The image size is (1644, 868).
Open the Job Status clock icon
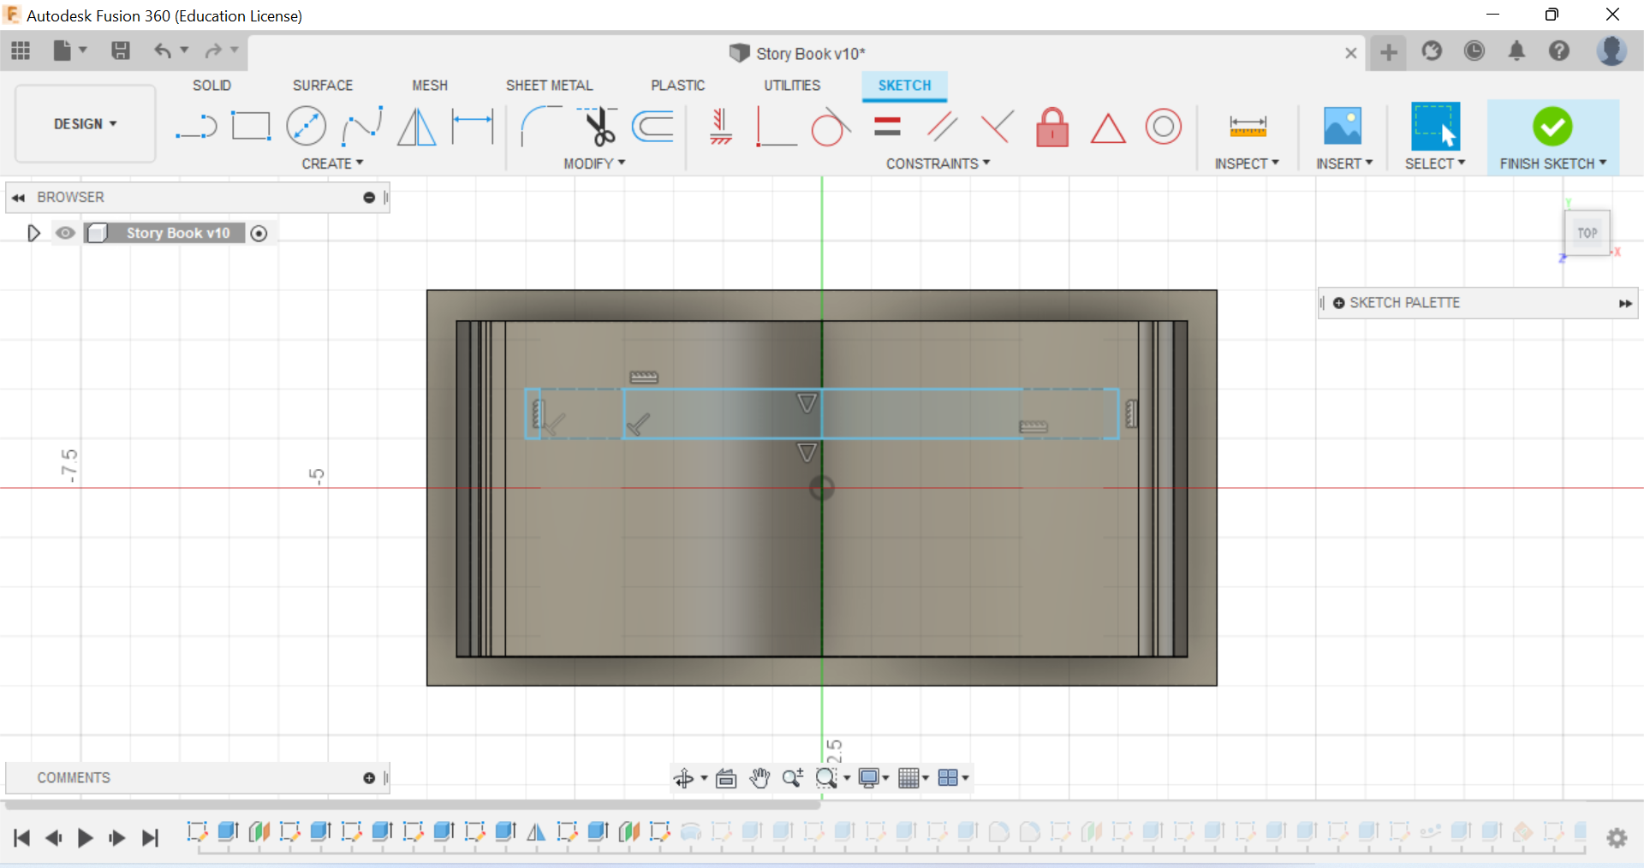1474,51
